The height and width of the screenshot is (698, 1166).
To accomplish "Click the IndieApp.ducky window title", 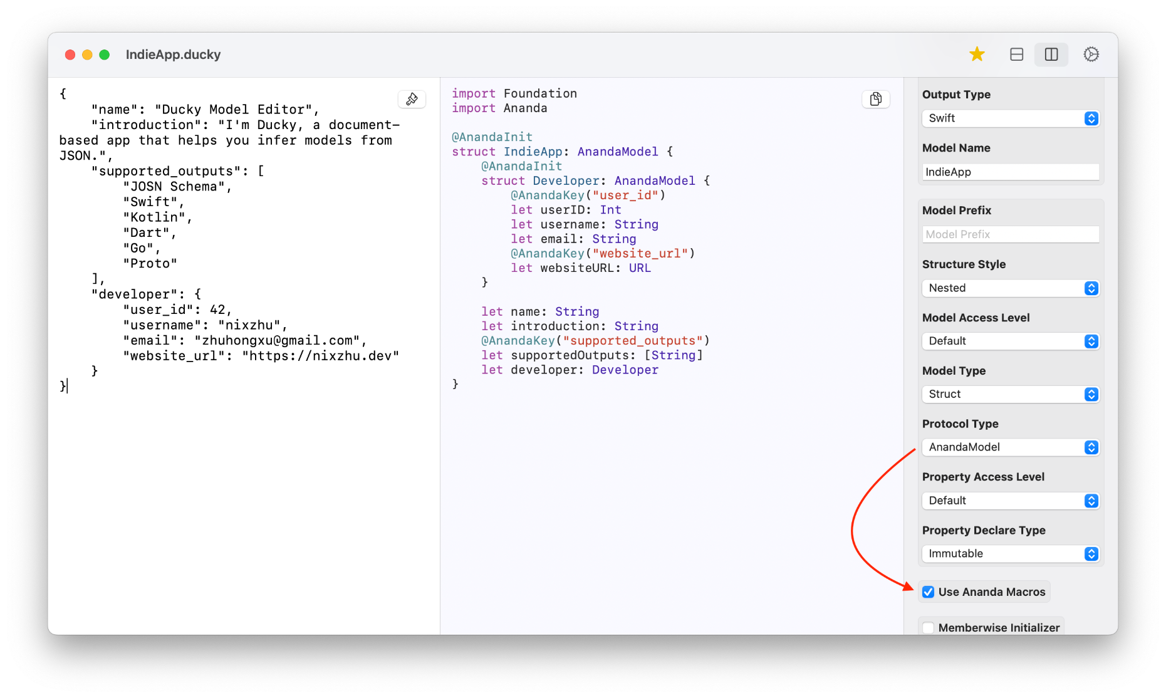I will click(173, 55).
